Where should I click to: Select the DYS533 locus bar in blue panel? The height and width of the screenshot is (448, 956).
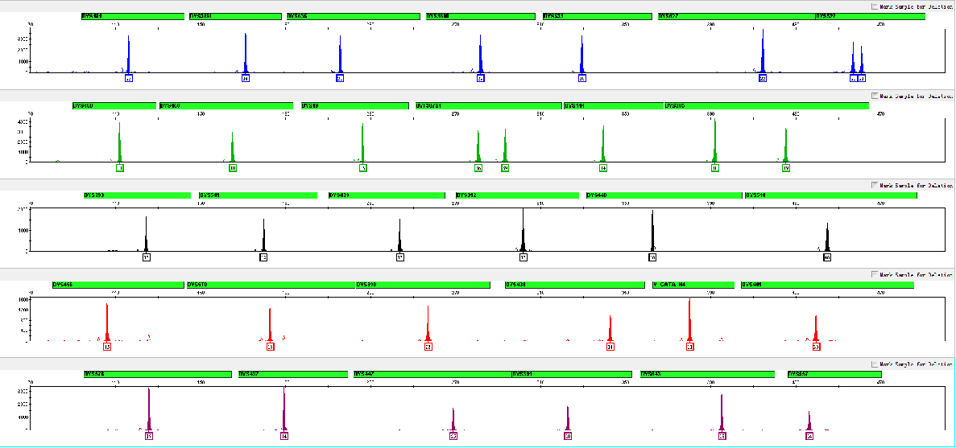tap(596, 16)
